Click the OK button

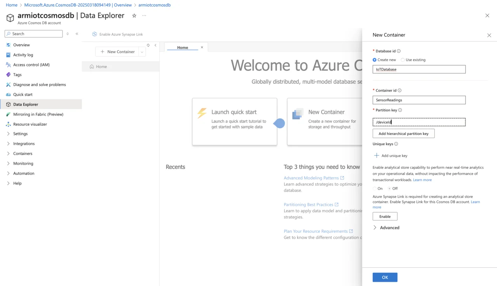385,277
